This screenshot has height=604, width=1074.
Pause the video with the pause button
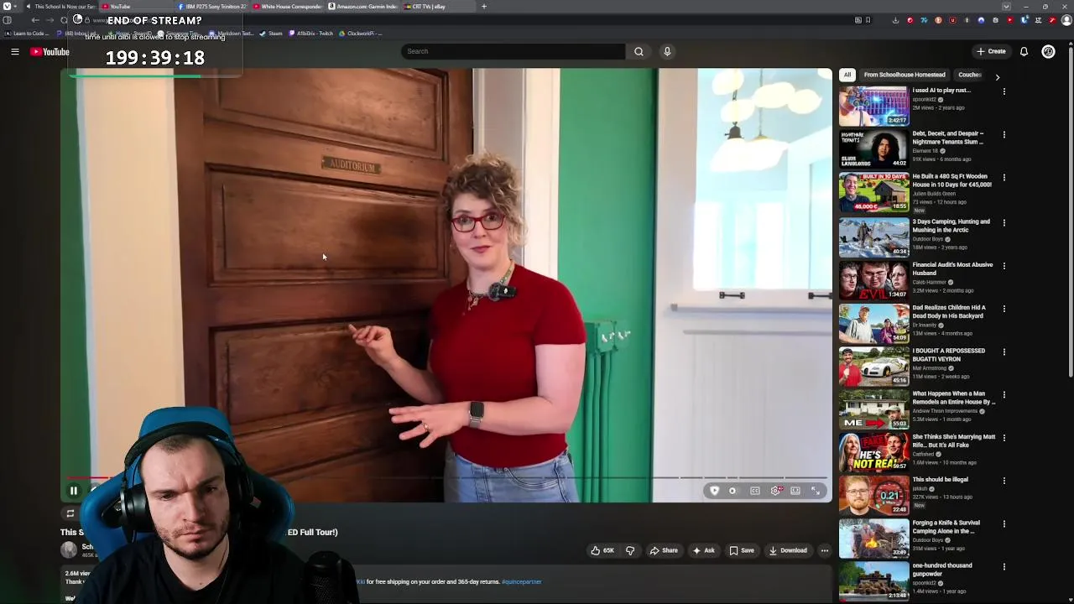tap(73, 491)
